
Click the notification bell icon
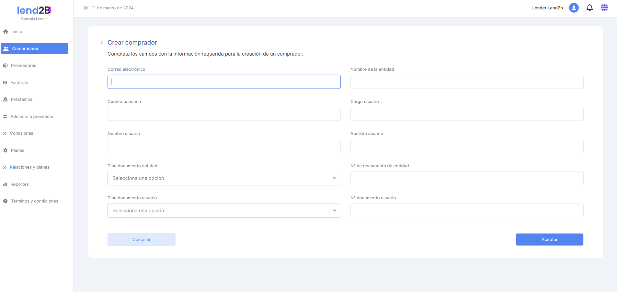click(589, 8)
